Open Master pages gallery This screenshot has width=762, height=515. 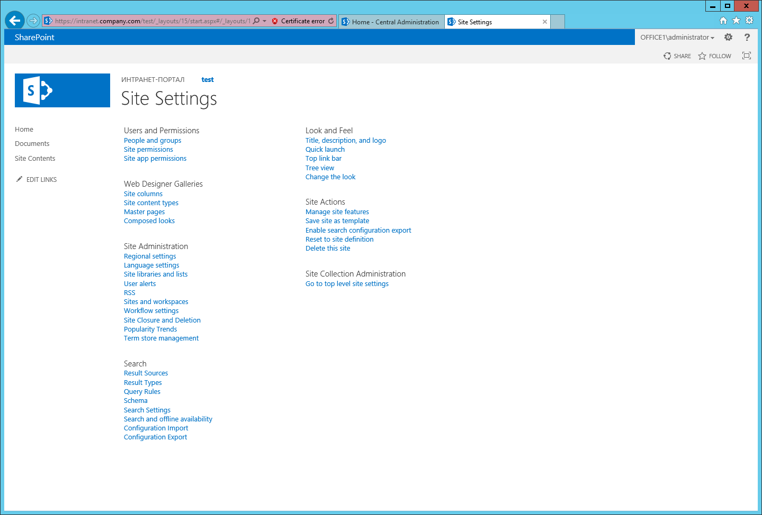tap(144, 212)
